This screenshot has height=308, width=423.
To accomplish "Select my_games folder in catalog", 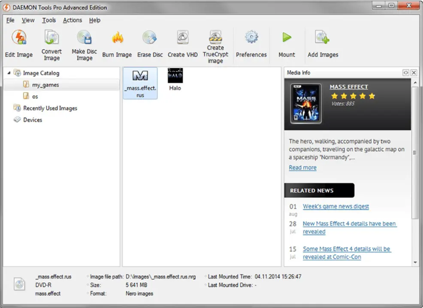I will [45, 85].
